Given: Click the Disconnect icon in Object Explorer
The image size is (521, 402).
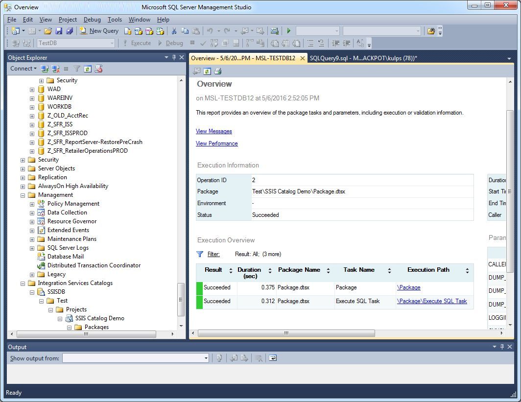Looking at the screenshot, I should (x=56, y=69).
